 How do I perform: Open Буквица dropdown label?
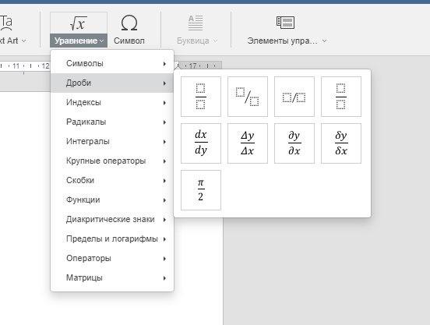click(x=197, y=41)
